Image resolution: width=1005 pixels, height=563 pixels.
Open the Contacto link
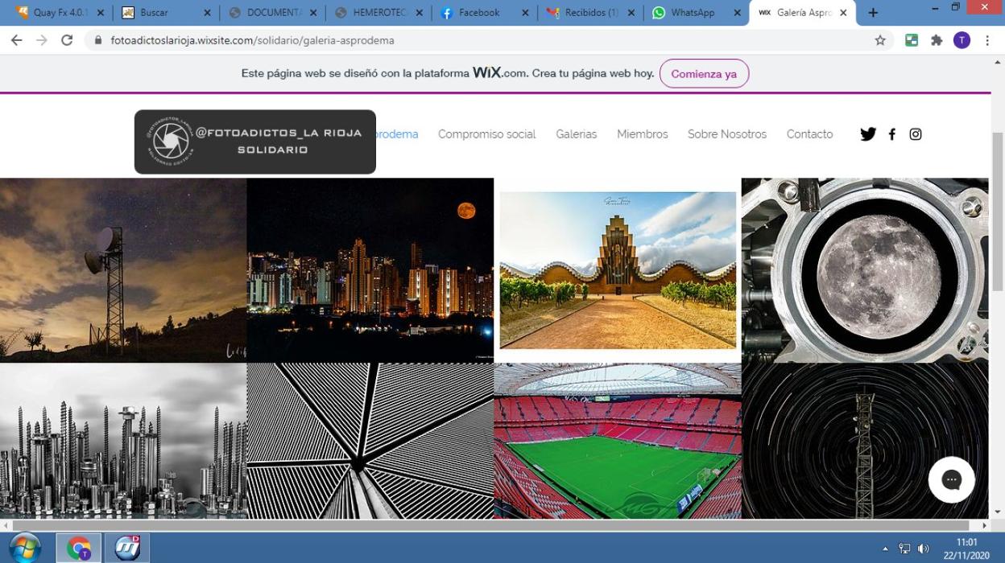[809, 134]
